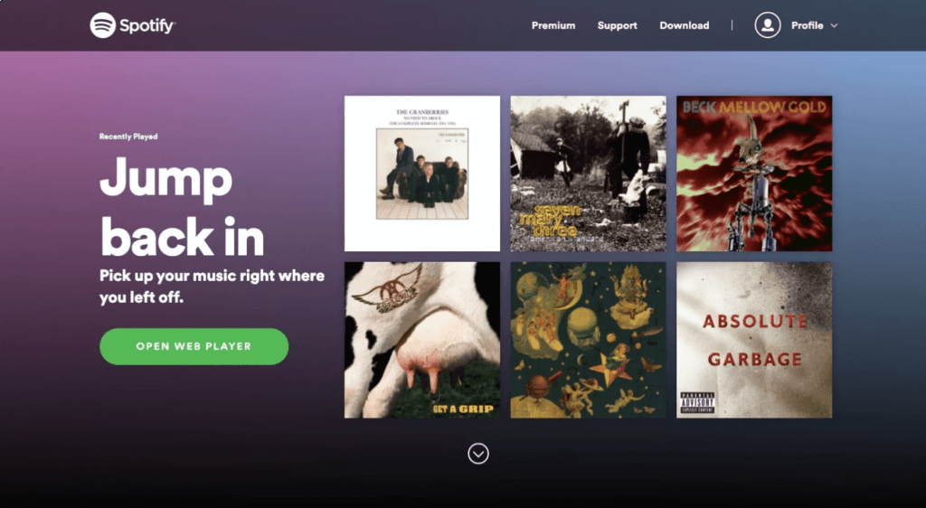The image size is (926, 508).
Task: Go to the Support page
Action: point(617,25)
